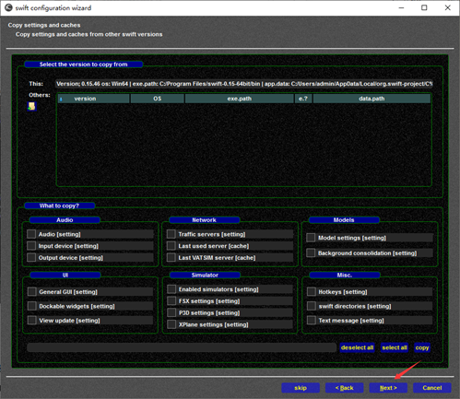Check Text message [setting]
Viewport: 460px width, 399px height.
(x=312, y=321)
